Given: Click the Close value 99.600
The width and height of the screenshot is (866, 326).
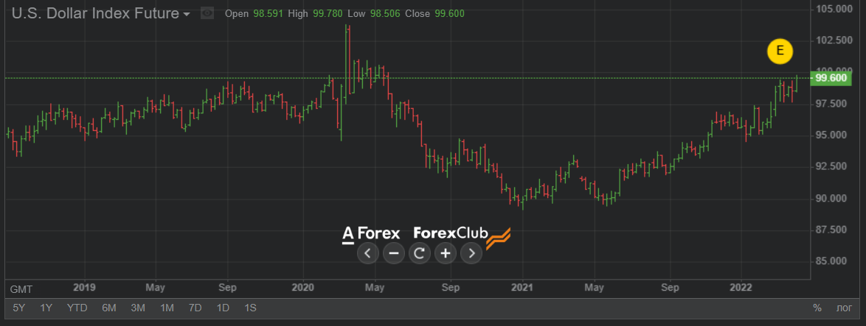Looking at the screenshot, I should click(x=449, y=14).
